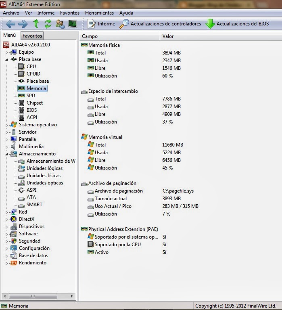Viewport: 282px width, 310px height.
Task: Click the Campo column header
Action: pyautogui.click(x=119, y=36)
